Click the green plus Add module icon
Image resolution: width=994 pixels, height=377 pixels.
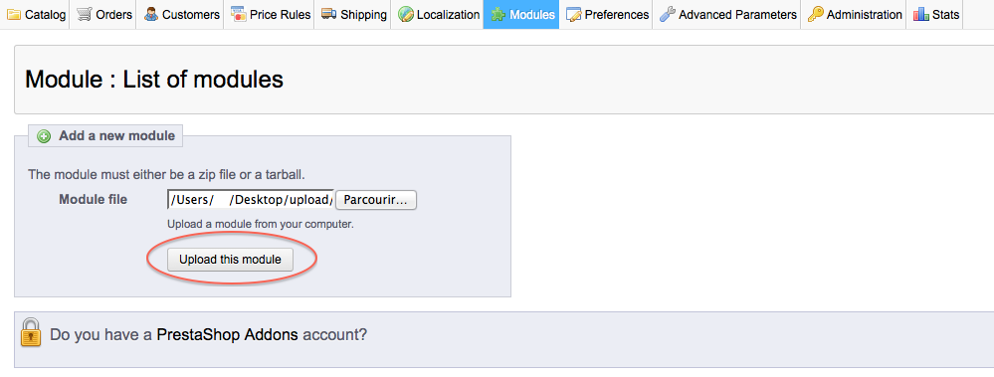(44, 136)
